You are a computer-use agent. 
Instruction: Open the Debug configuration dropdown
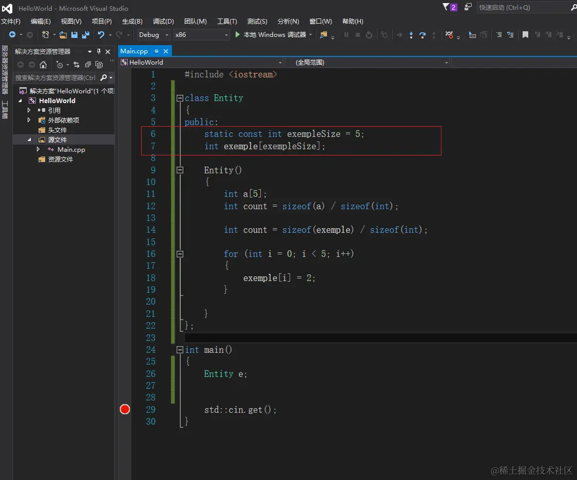point(153,34)
